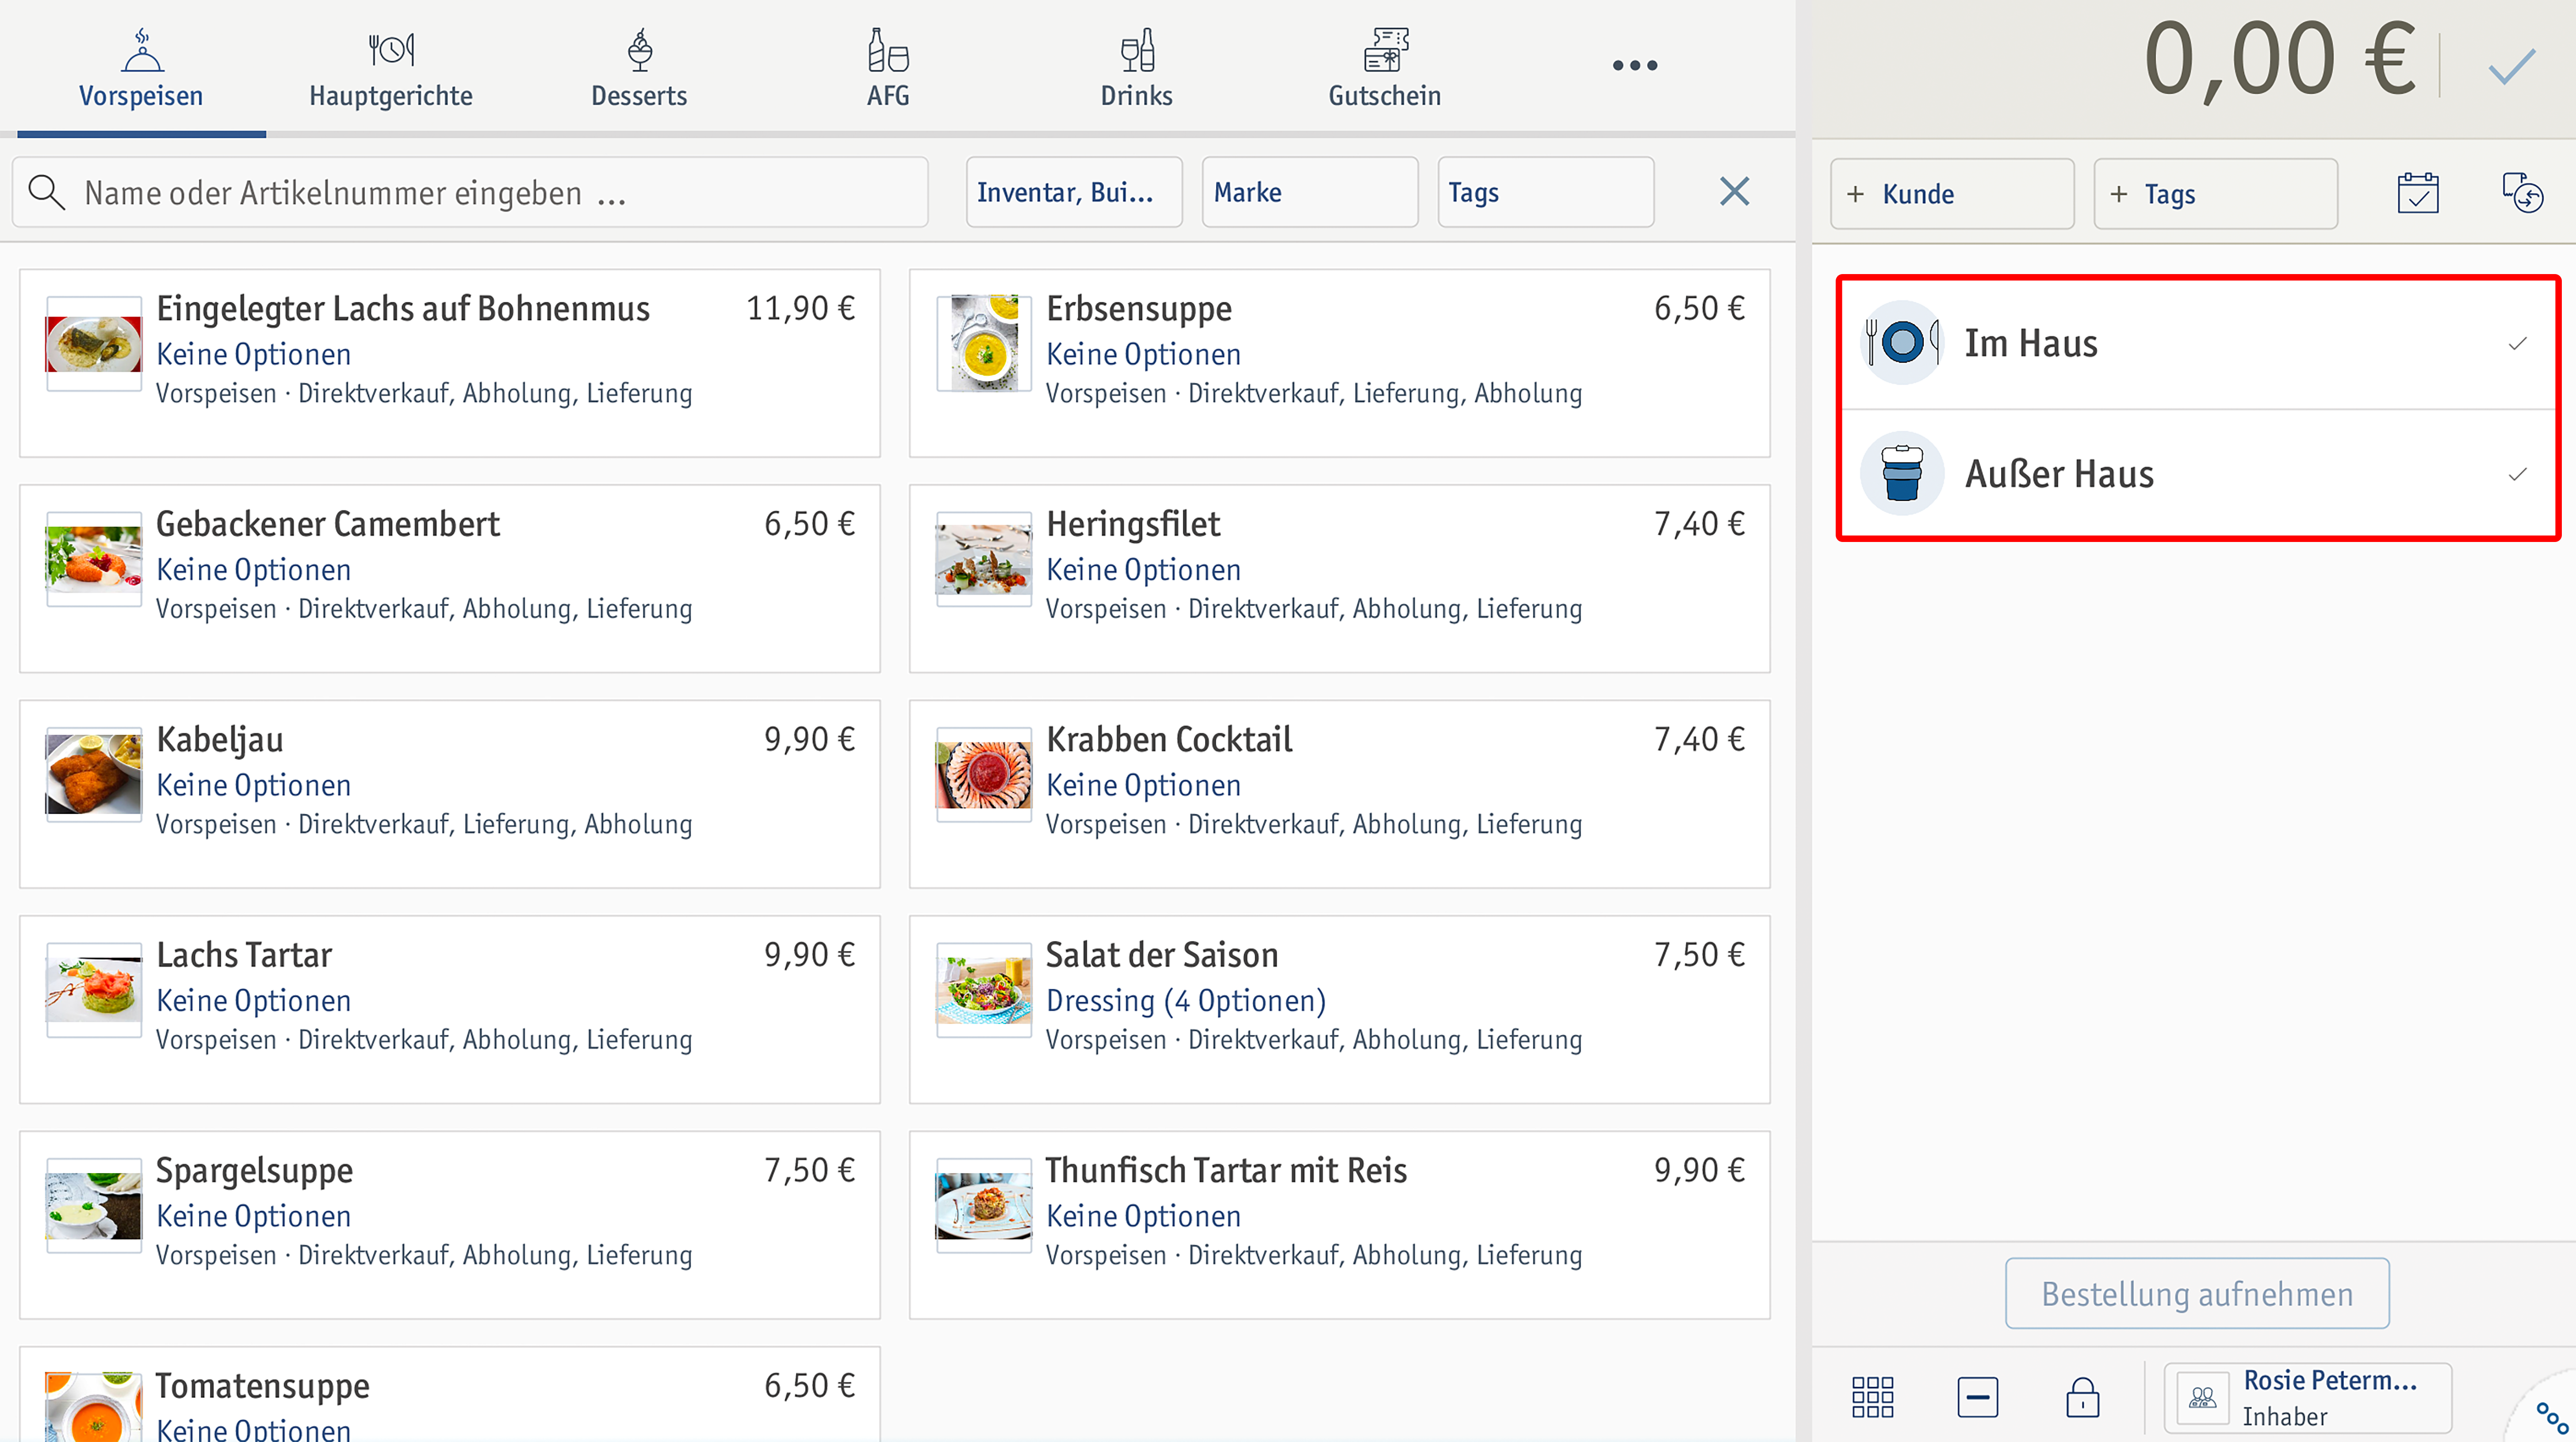Screen dimensions: 2576x1442
Task: Click Keine Optionen under Kabeljau
Action: pos(254,786)
